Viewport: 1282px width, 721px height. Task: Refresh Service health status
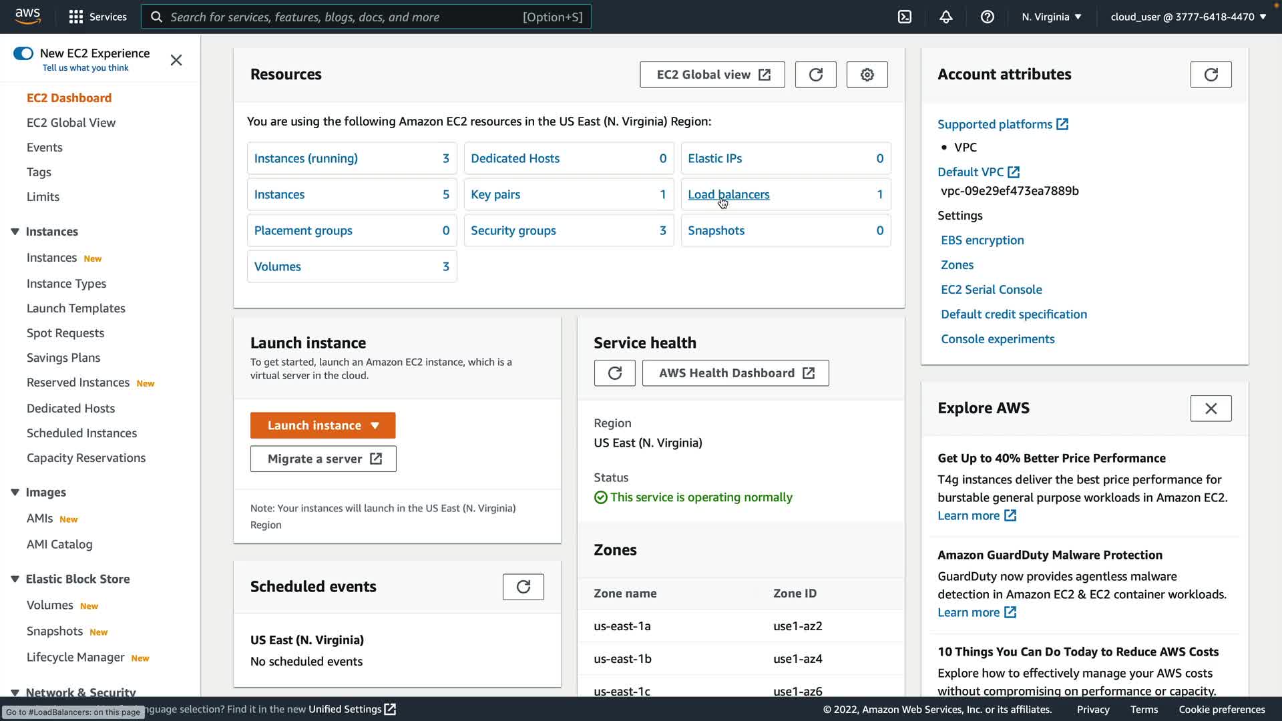614,373
